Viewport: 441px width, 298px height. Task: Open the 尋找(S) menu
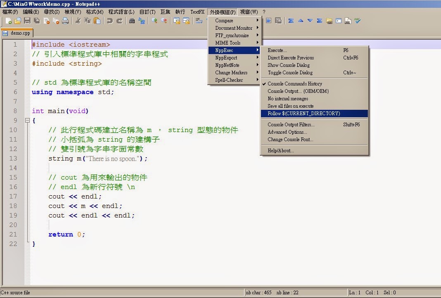tap(52, 12)
